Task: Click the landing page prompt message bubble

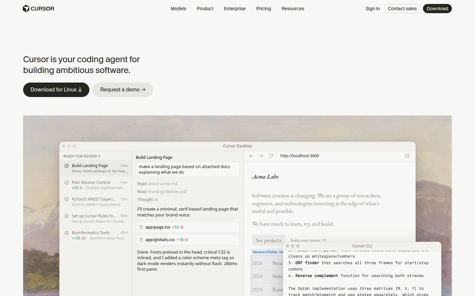Action: (188, 169)
